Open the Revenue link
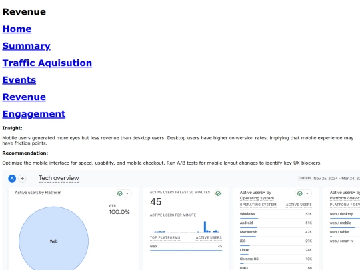 pos(24,97)
